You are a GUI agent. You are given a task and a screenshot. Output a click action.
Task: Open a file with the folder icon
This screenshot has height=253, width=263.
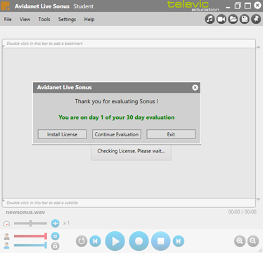[233, 19]
